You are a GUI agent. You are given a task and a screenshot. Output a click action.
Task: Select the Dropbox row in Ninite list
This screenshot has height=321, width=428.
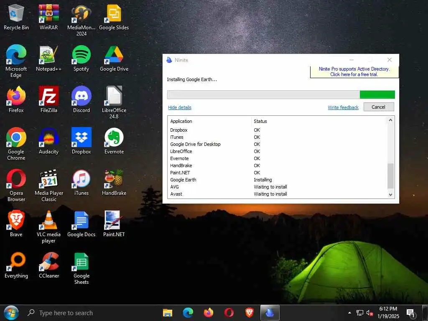tap(278, 130)
